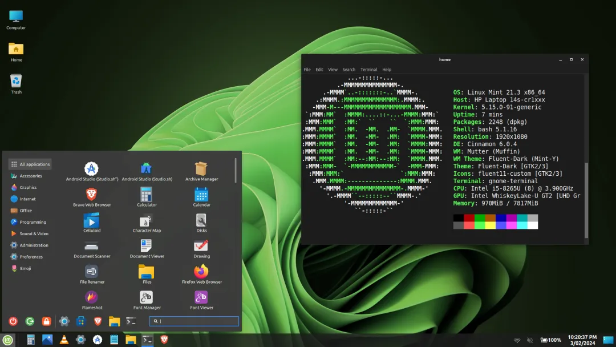Launch Brave Web Browser in app grid
Viewport: 616px width, 347px height.
click(x=91, y=197)
